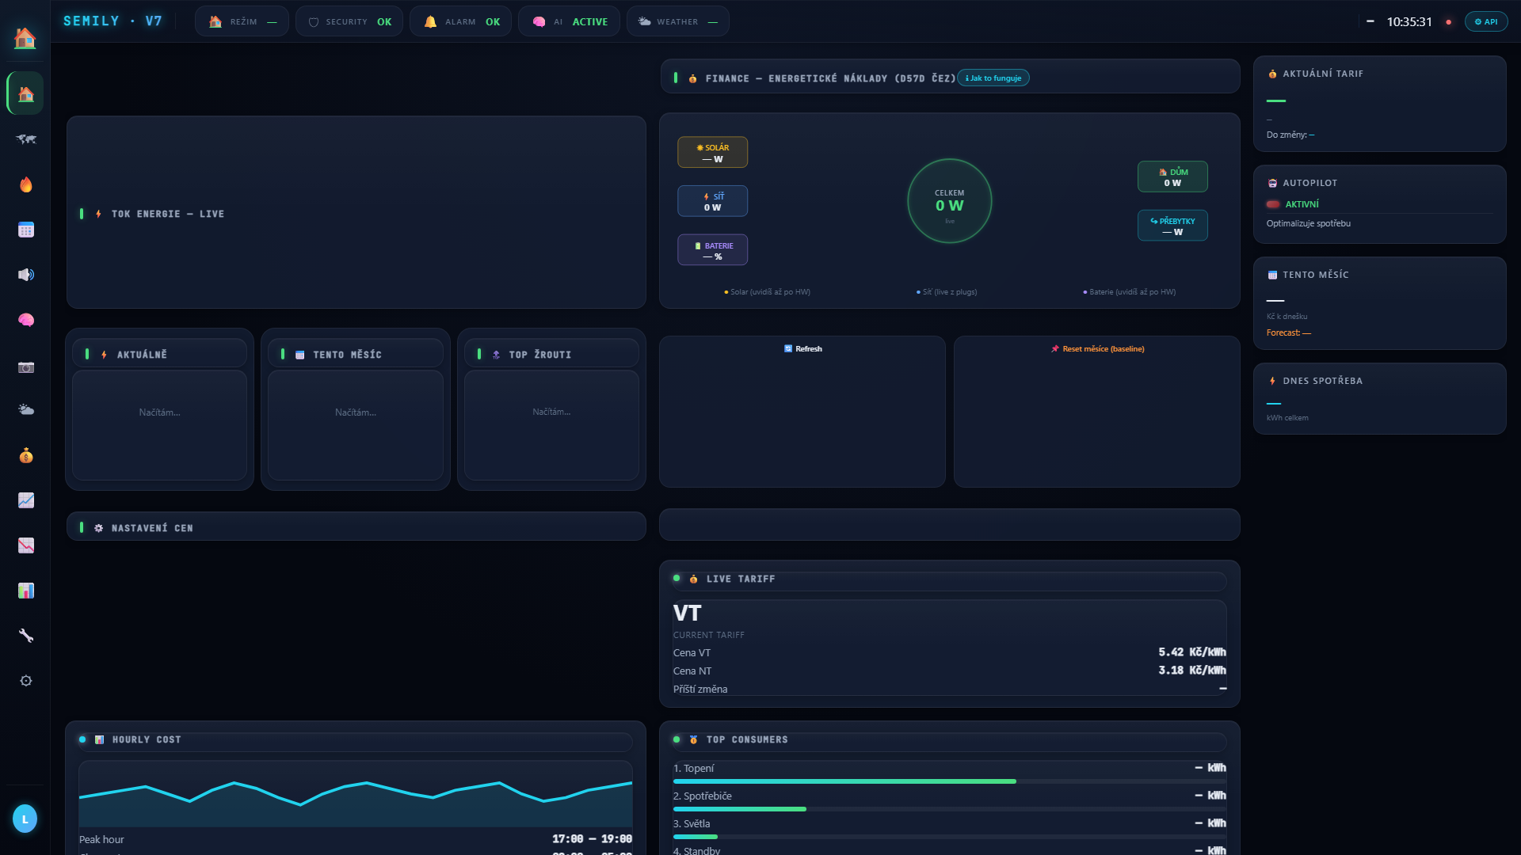
Task: Select the Baterie node
Action: 712,250
